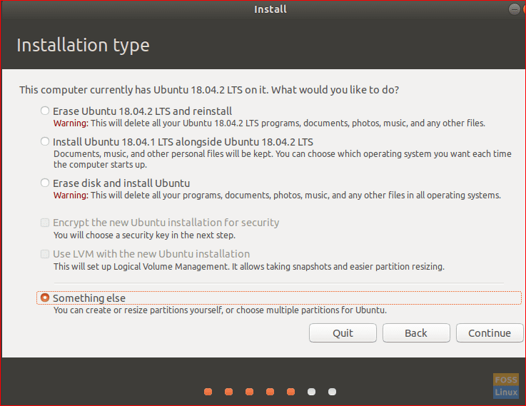Click the Installation type heading
Image resolution: width=526 pixels, height=406 pixels.
point(83,45)
